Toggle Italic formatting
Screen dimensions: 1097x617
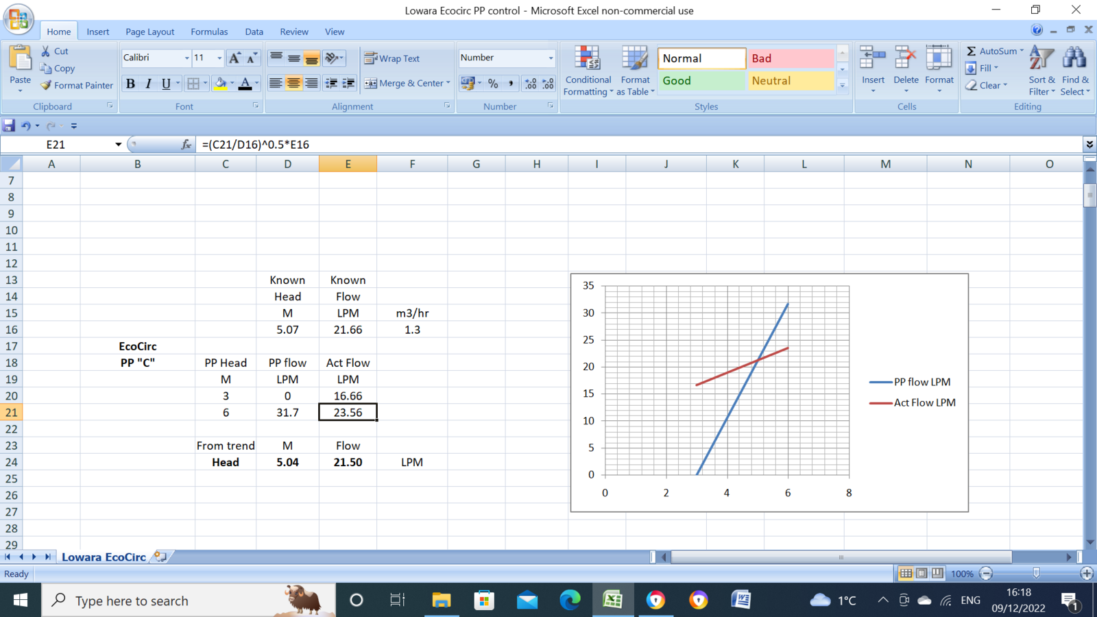(148, 84)
